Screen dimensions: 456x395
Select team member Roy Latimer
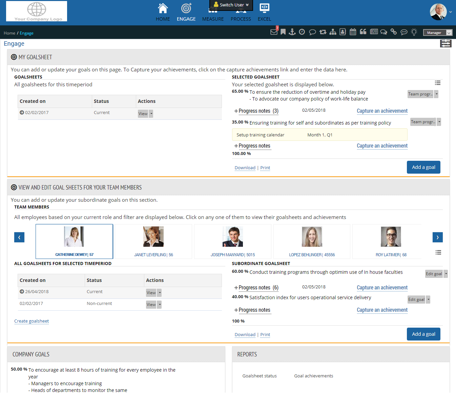[387, 241]
